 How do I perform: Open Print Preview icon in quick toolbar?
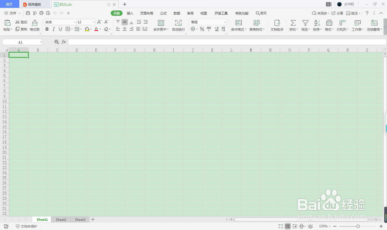[48, 13]
